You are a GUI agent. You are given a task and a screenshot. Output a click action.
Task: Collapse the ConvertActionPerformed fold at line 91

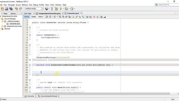30,65
